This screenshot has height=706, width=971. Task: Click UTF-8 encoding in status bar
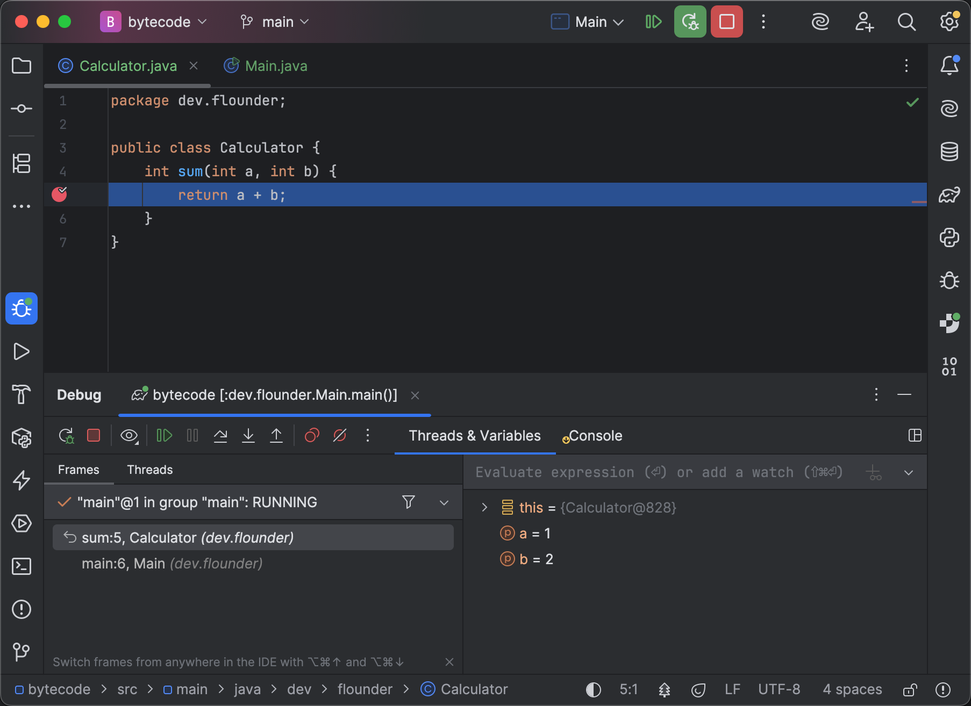click(779, 689)
